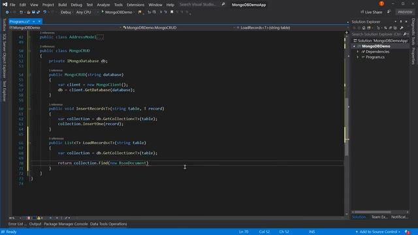Open the Error List tab
The image size is (418, 235).
(x=17, y=224)
